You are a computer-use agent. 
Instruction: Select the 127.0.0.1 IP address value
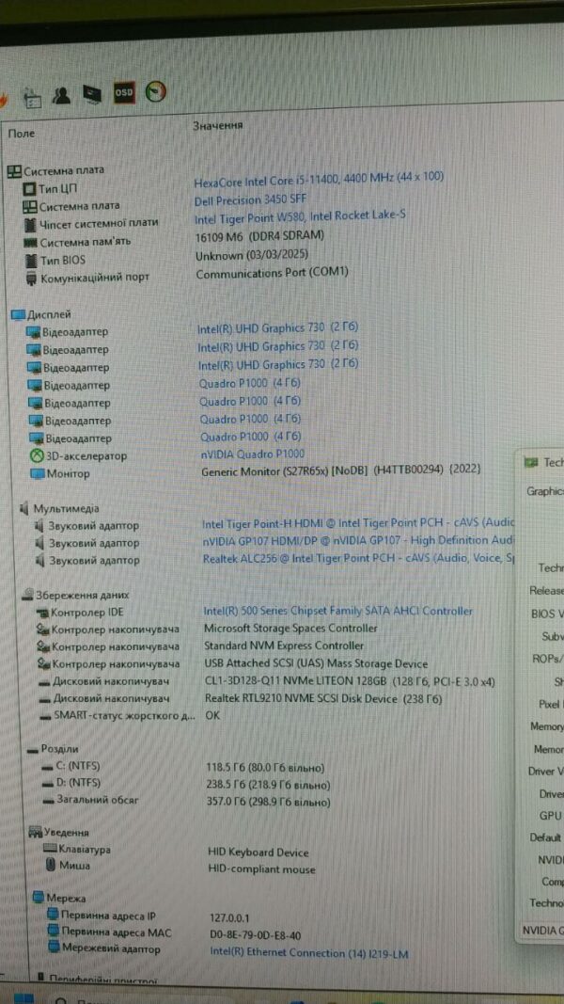230,917
